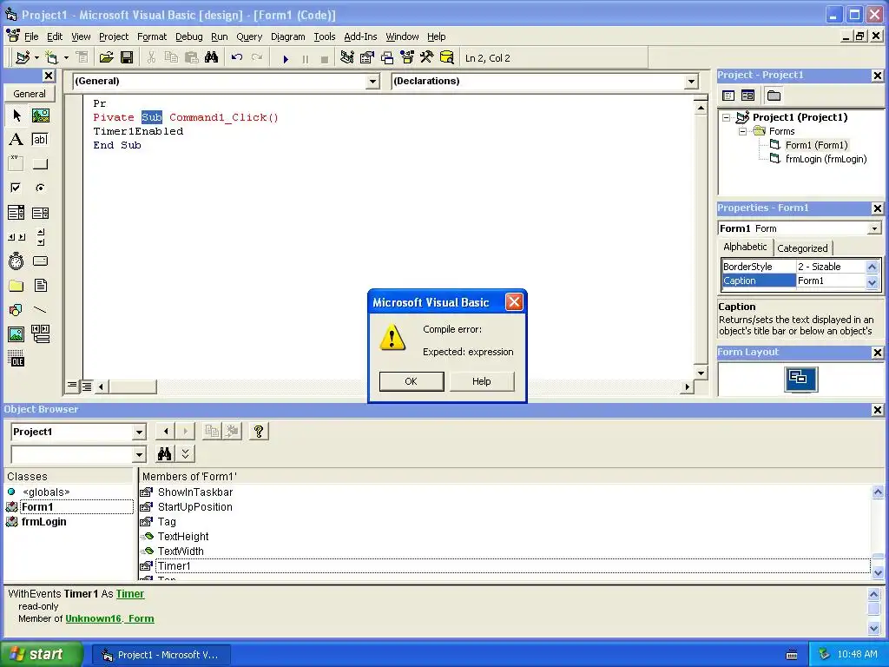Click the Open Project toolbar icon

click(x=106, y=57)
